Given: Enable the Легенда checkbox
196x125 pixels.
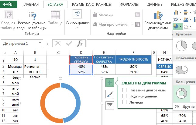Looking at the screenshot, I should [124, 102].
